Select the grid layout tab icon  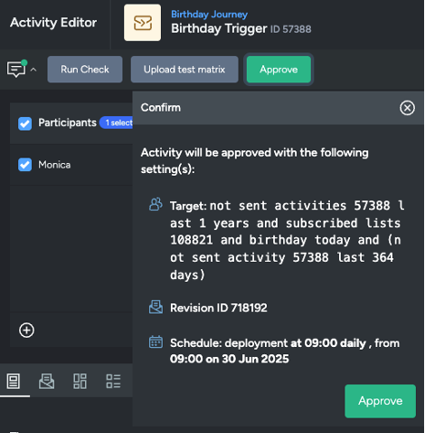80,381
